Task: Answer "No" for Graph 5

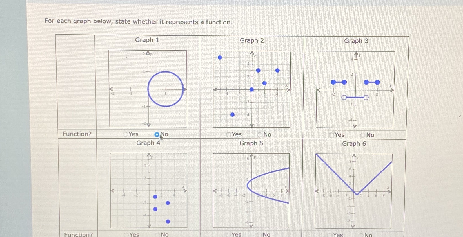Action: [259, 234]
